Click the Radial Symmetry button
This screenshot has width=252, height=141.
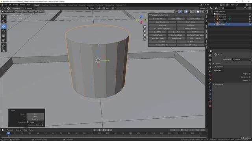coord(191,29)
